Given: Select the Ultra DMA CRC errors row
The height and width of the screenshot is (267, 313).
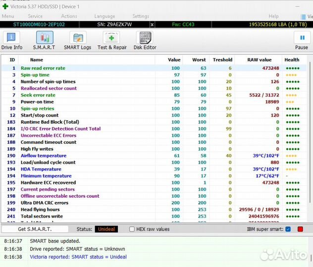Looking at the screenshot, I should click(x=154, y=203).
